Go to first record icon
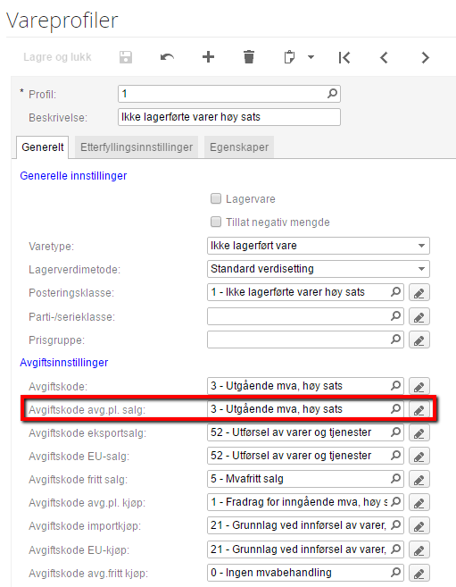The image size is (456, 587). pyautogui.click(x=344, y=58)
